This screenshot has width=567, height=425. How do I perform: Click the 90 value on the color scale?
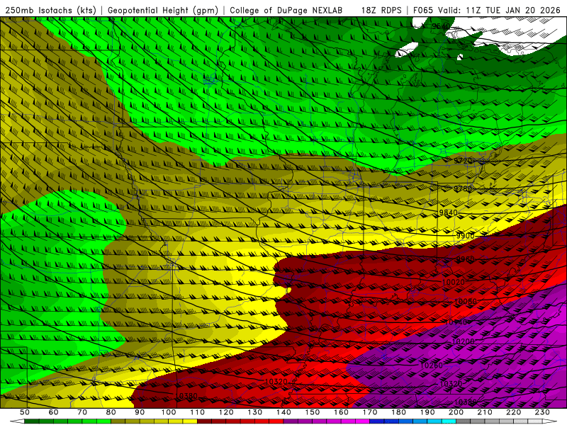click(140, 412)
